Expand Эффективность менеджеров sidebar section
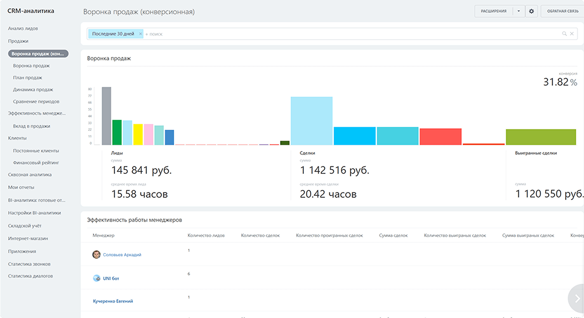The image size is (584, 318). (x=37, y=113)
